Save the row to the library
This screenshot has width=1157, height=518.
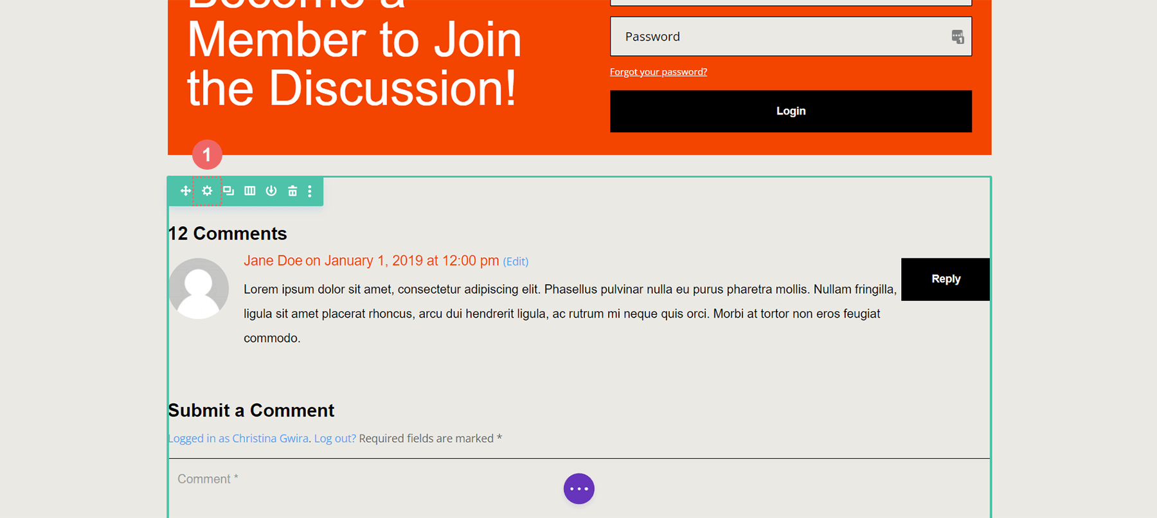click(271, 191)
